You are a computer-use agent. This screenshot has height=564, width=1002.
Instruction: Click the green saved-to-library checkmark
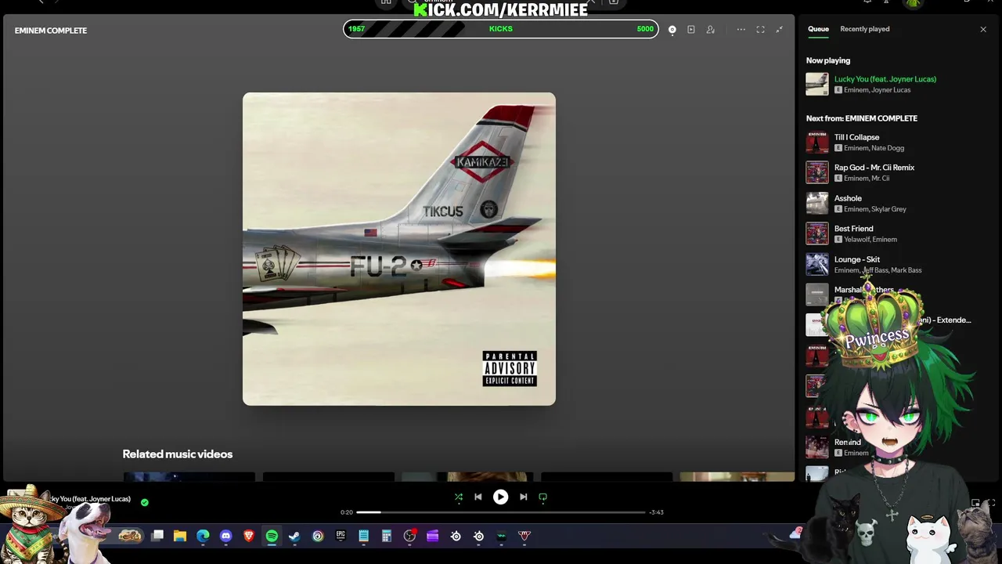(x=145, y=502)
